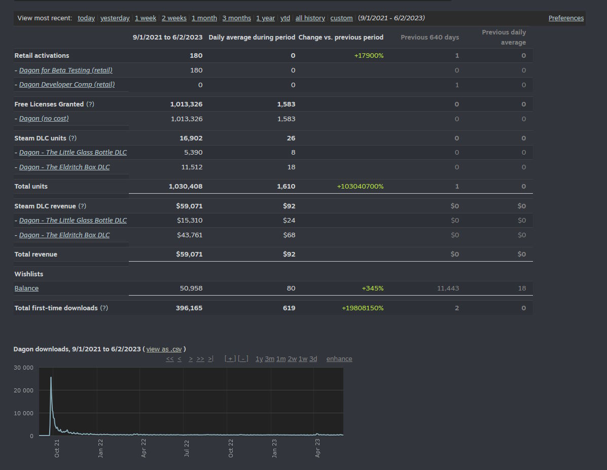Set chart span to '1w'
The width and height of the screenshot is (607, 470).
click(303, 359)
